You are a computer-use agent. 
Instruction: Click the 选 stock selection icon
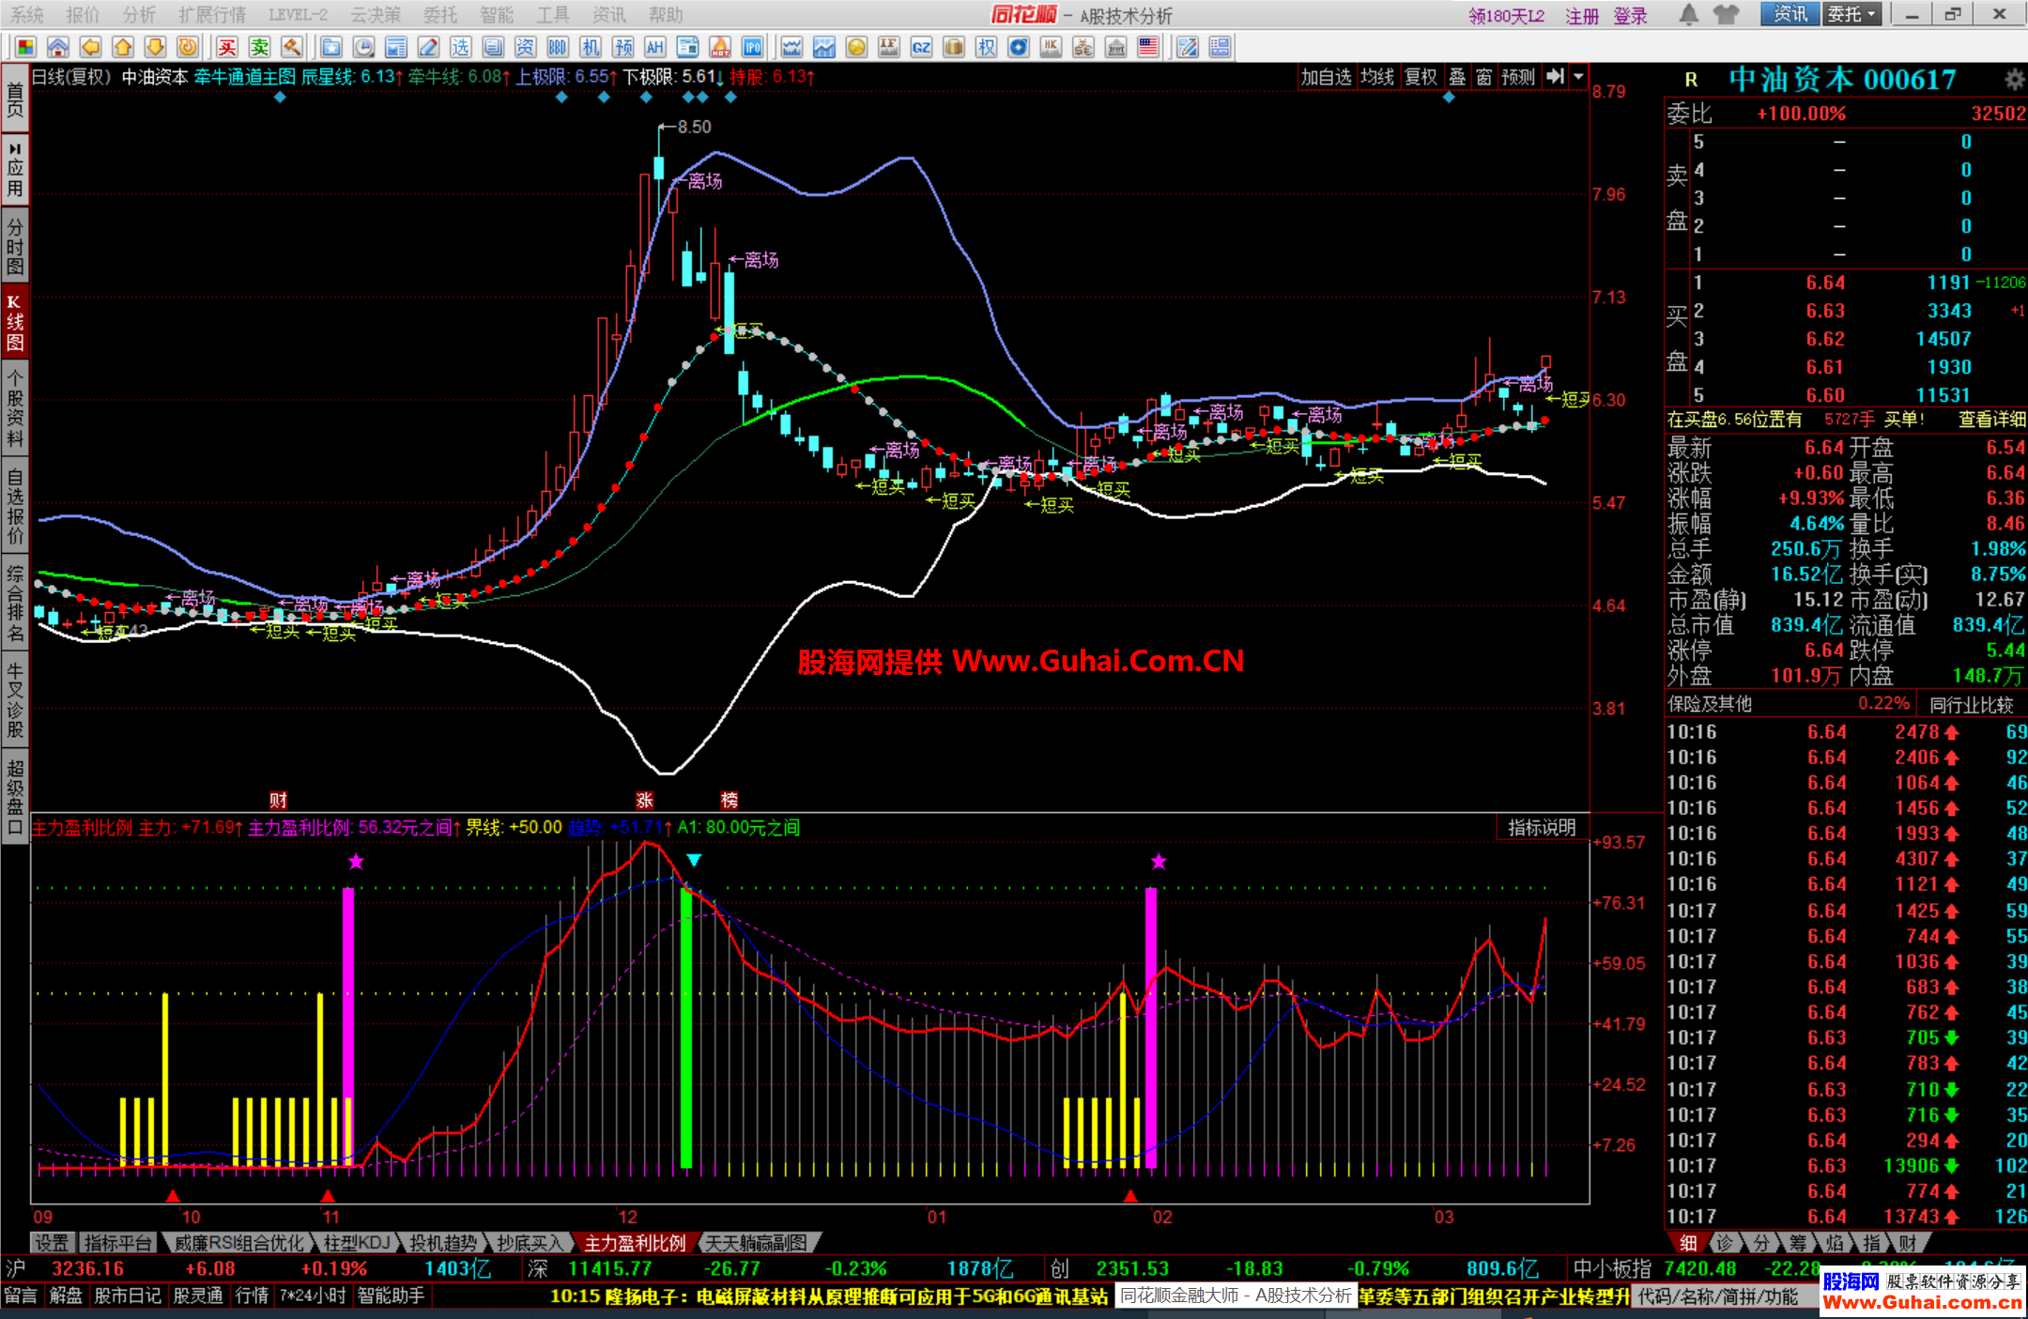click(460, 47)
